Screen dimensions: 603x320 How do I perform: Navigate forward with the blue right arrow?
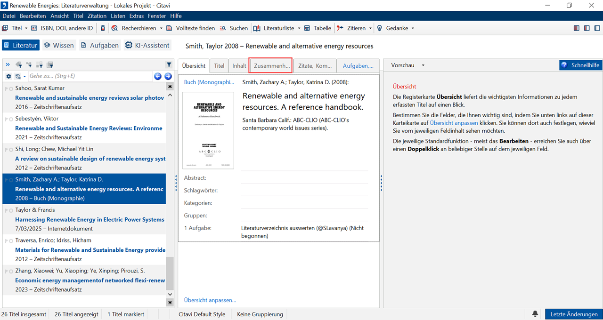tap(168, 76)
